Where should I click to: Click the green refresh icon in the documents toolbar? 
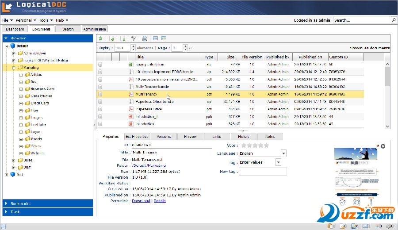coord(101,38)
